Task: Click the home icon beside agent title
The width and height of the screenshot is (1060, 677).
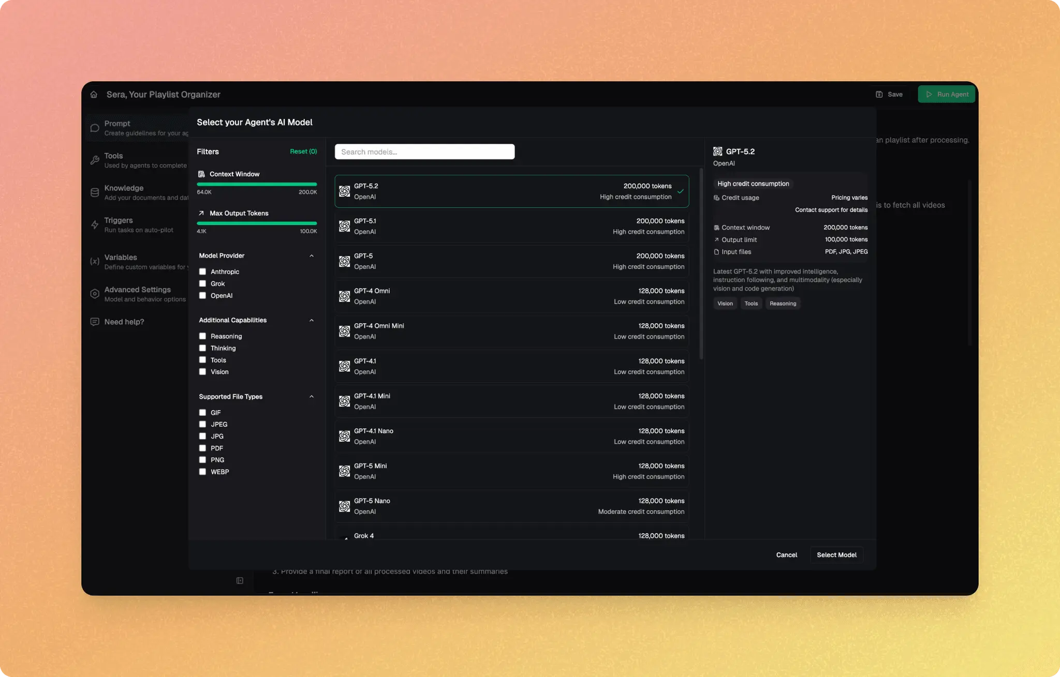Action: [x=94, y=95]
